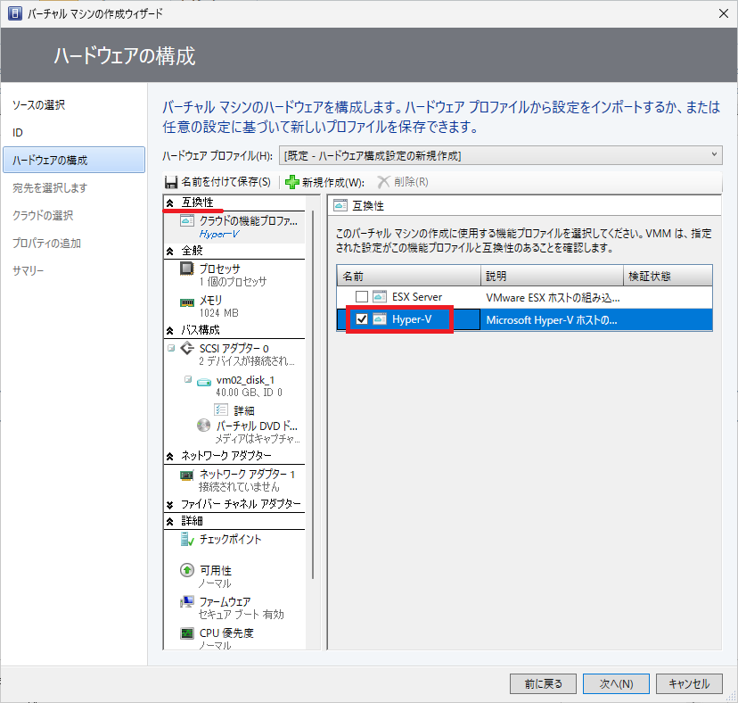
Task: Click the SCSI adapter icon
Action: (187, 348)
